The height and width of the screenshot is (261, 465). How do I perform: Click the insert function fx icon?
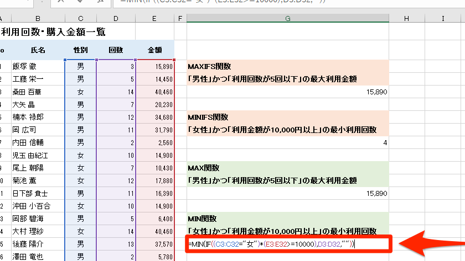(x=100, y=2)
